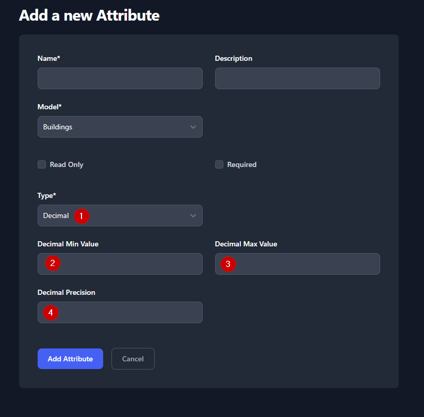Click the chevron arrow in Type dropdown
The height and width of the screenshot is (417, 424).
[x=193, y=215]
